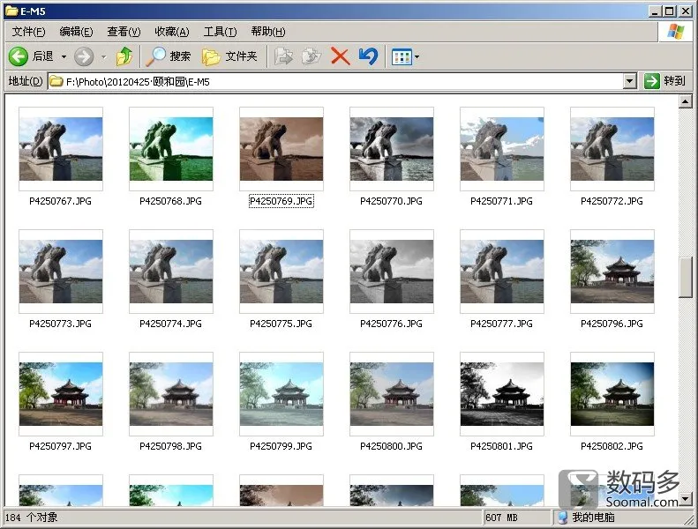This screenshot has height=529, width=698.
Task: Click the folder icon in address bar
Action: tap(56, 81)
